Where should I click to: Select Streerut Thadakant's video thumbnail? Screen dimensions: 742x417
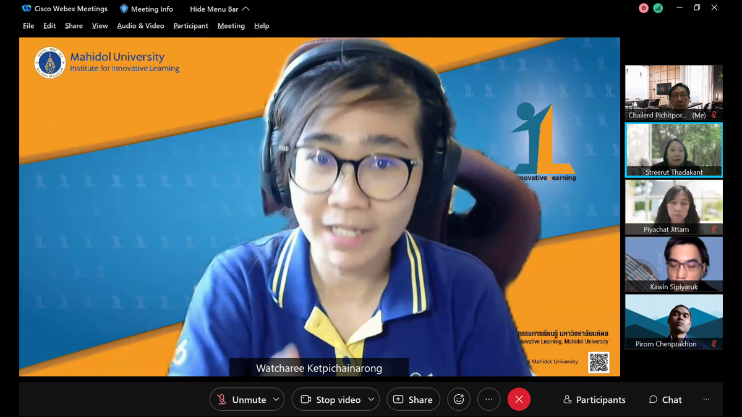673,150
